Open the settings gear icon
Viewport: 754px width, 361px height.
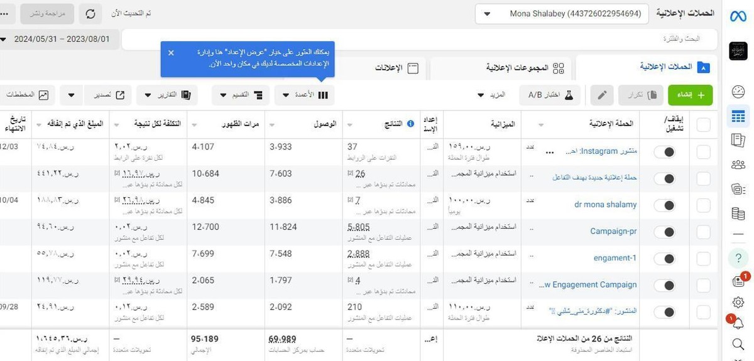click(x=738, y=303)
